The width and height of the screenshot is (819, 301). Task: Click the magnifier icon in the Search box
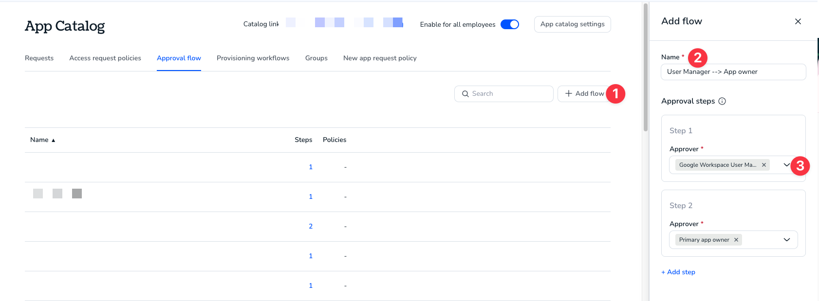click(465, 94)
